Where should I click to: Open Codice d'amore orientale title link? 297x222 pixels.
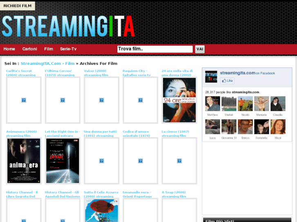136,134
